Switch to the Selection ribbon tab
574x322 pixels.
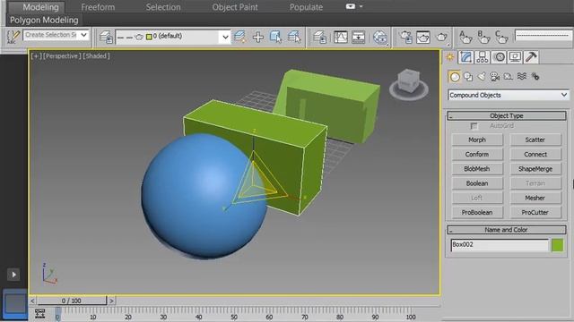pos(163,7)
